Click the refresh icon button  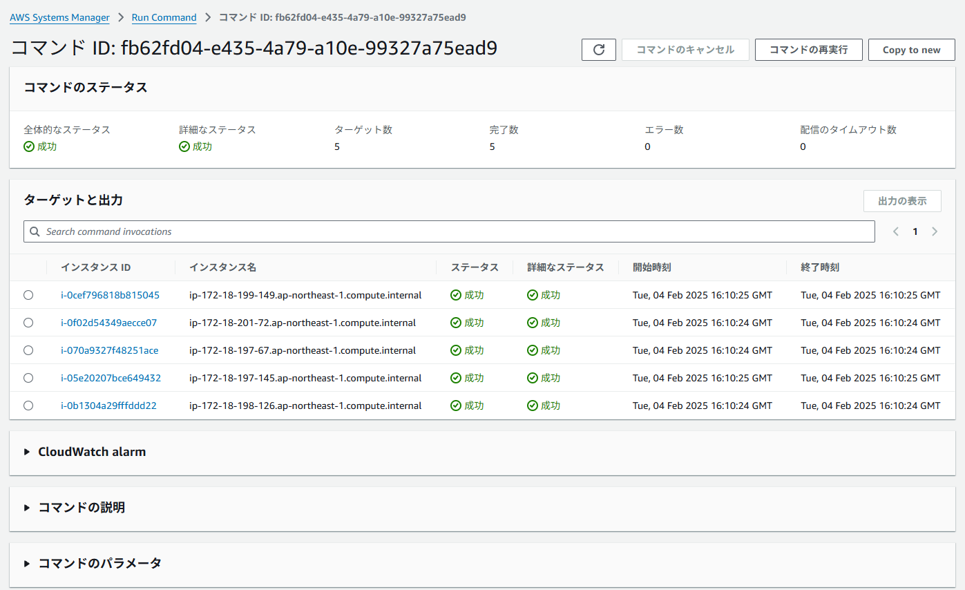click(x=599, y=50)
